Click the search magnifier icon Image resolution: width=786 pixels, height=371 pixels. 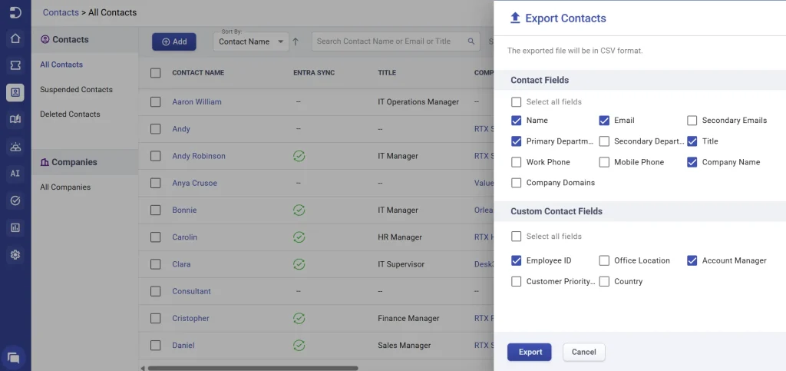pyautogui.click(x=471, y=41)
